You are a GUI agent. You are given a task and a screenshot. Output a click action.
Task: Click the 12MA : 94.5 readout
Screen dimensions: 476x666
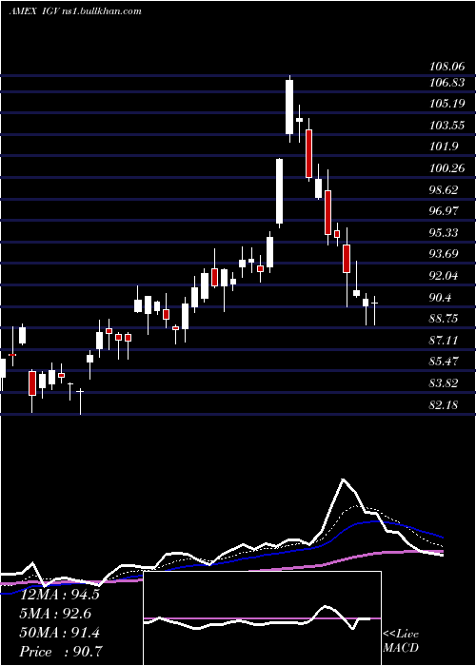[60, 595]
